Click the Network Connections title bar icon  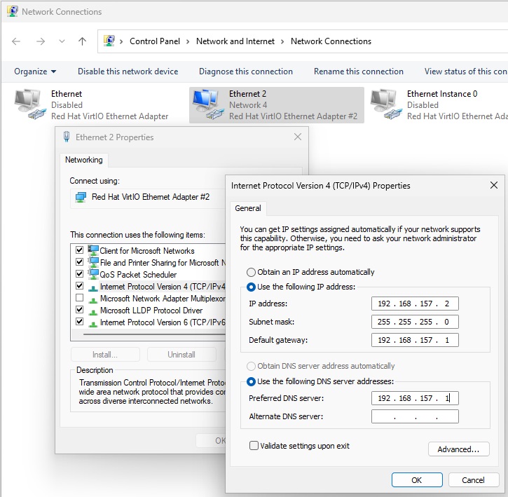tap(13, 11)
